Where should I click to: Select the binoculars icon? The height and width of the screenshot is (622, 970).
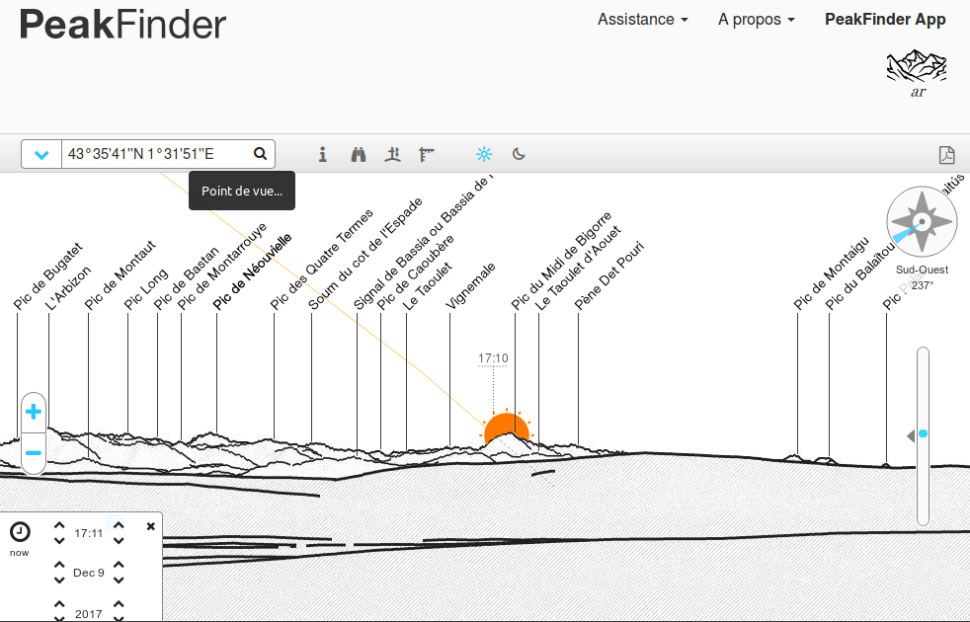pyautogui.click(x=359, y=154)
